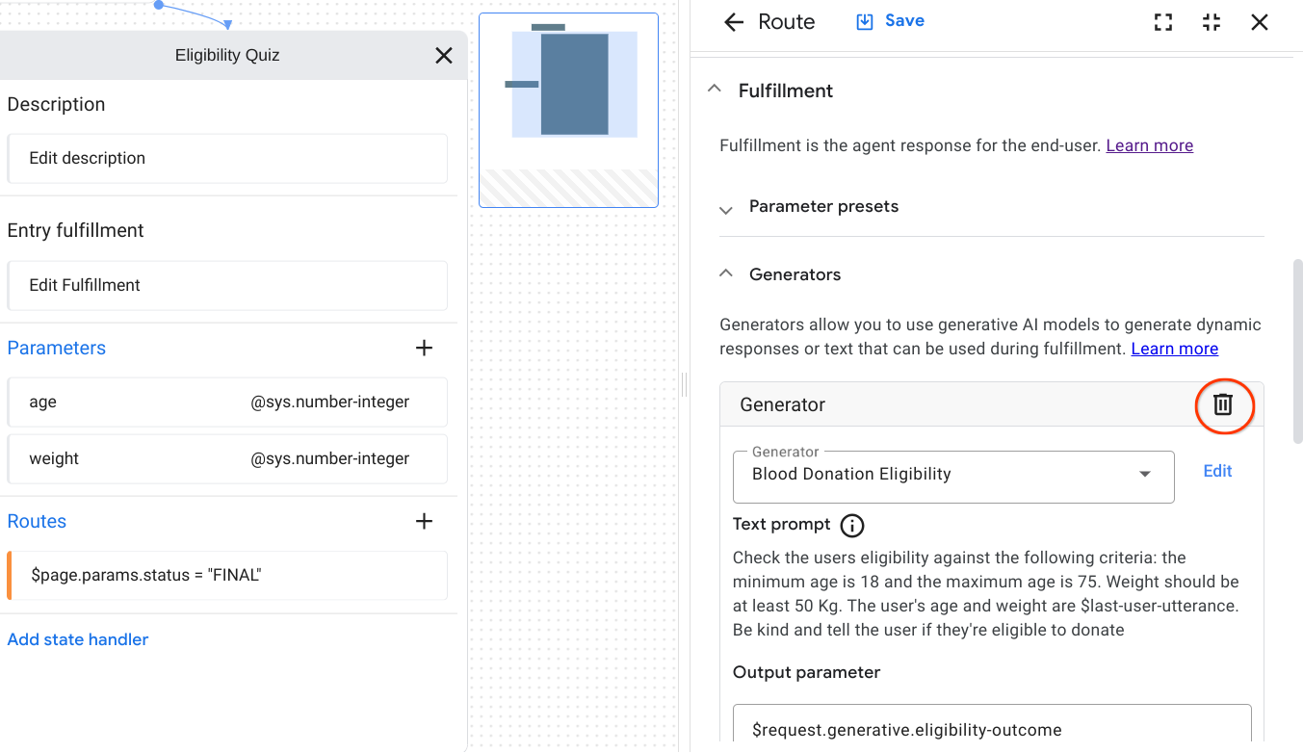Expand the Parameter presets section
1303x753 pixels.
(726, 208)
